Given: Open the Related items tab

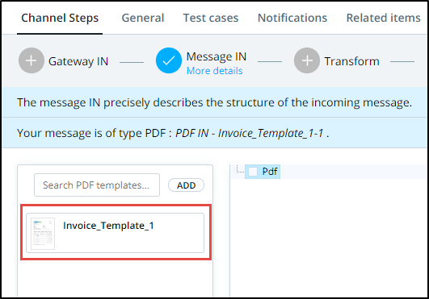Looking at the screenshot, I should (x=383, y=18).
